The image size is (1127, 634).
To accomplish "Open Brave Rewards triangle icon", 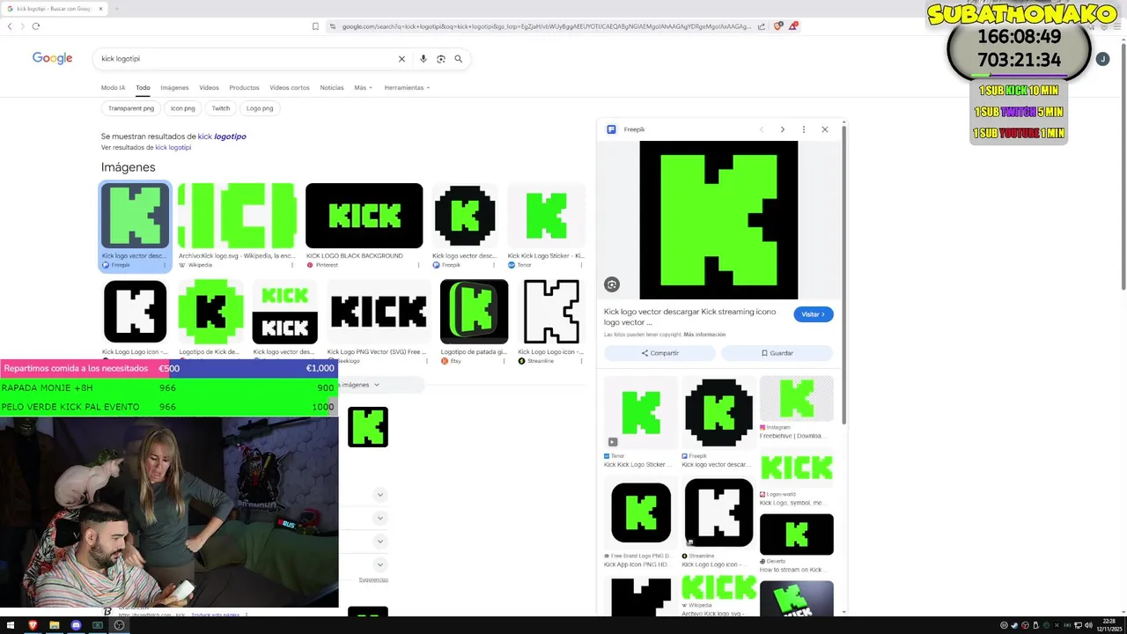I will pos(792,26).
